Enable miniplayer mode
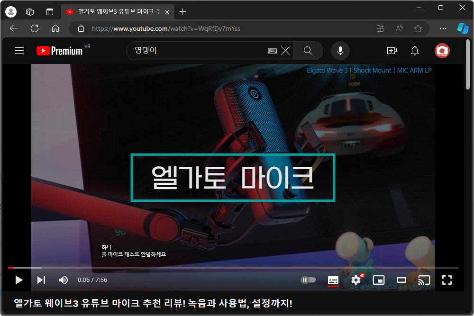 pos(379,280)
